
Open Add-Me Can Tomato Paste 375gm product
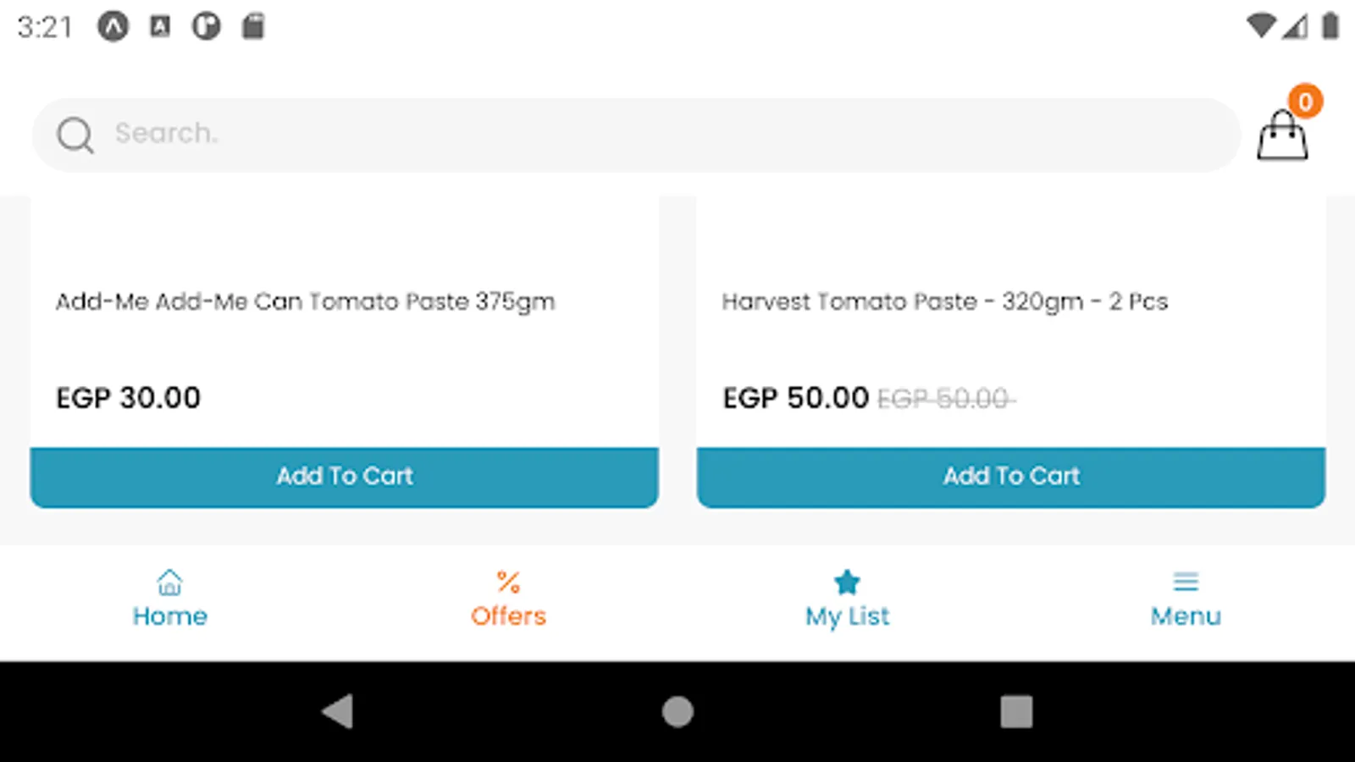click(305, 302)
